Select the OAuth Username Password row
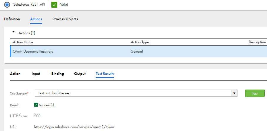 [x=139, y=51]
